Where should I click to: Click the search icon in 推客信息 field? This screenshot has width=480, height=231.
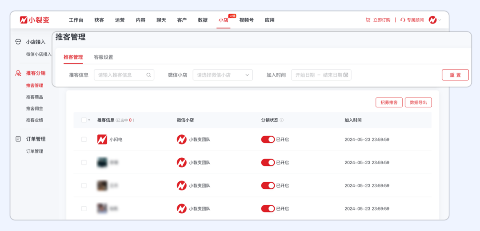[x=148, y=75]
